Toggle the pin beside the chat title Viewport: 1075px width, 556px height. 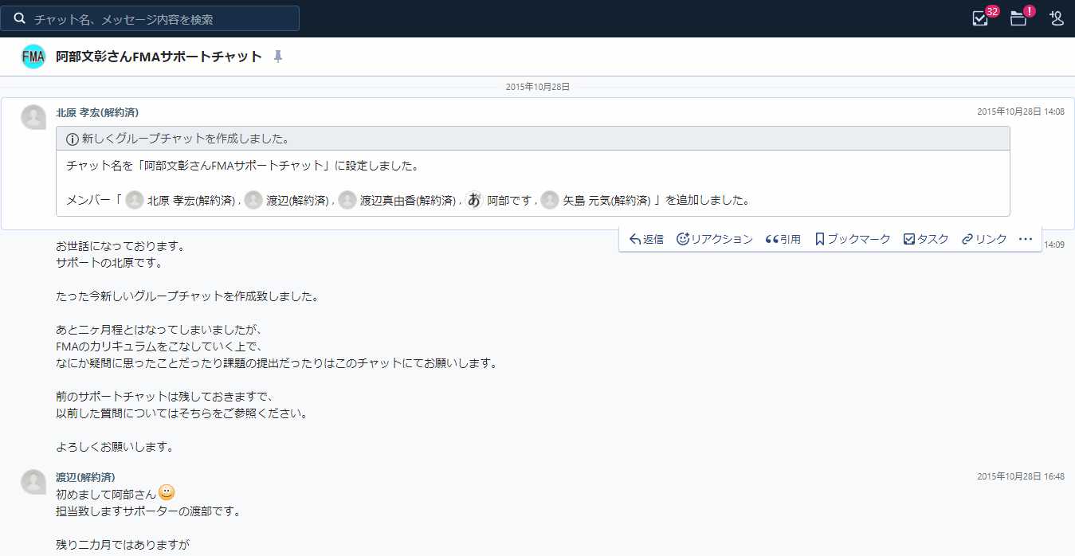click(x=278, y=57)
